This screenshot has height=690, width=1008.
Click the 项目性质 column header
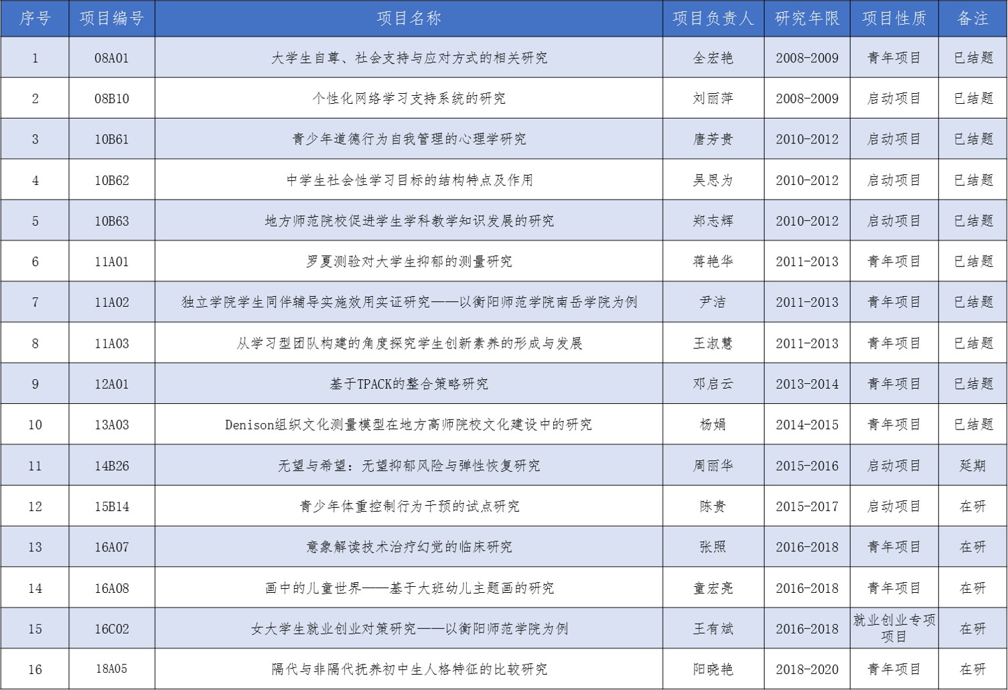point(894,18)
